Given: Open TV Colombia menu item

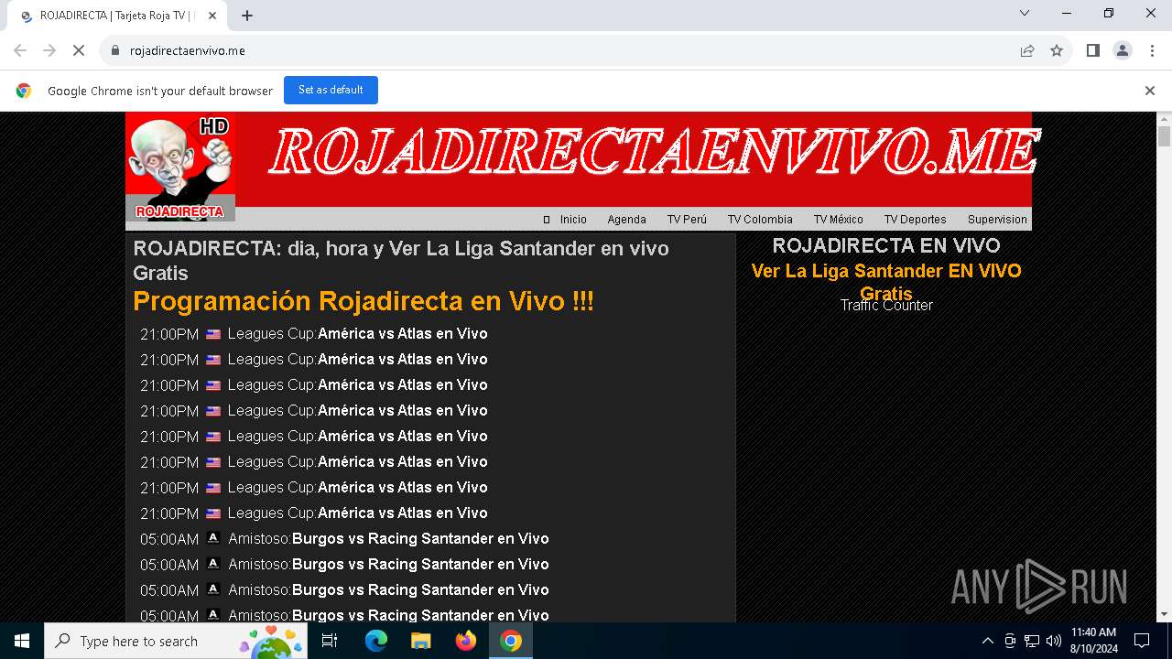Looking at the screenshot, I should 760,220.
